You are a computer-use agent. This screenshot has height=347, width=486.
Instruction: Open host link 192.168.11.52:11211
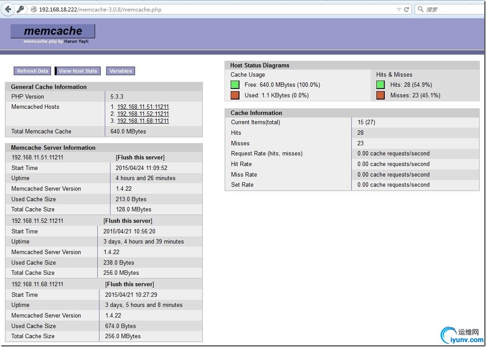click(143, 114)
